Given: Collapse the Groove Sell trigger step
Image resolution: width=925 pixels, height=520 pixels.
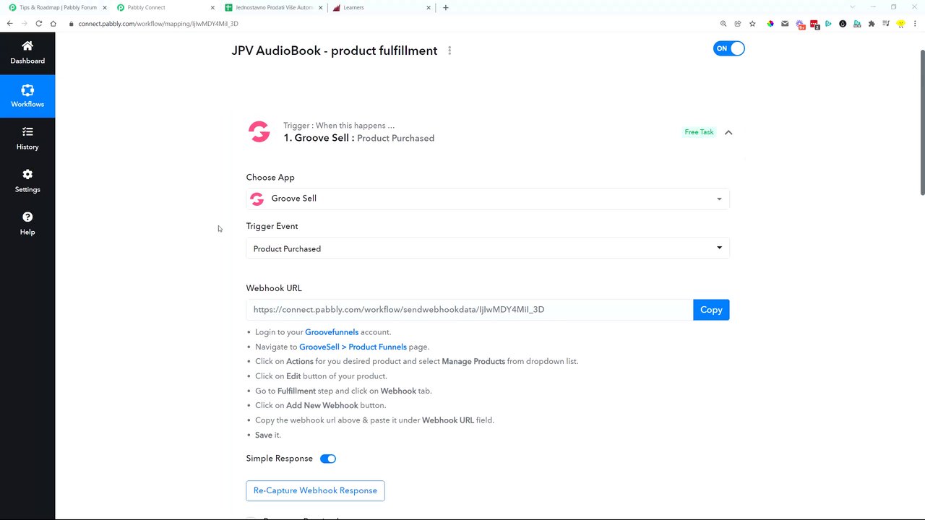Looking at the screenshot, I should [x=728, y=132].
